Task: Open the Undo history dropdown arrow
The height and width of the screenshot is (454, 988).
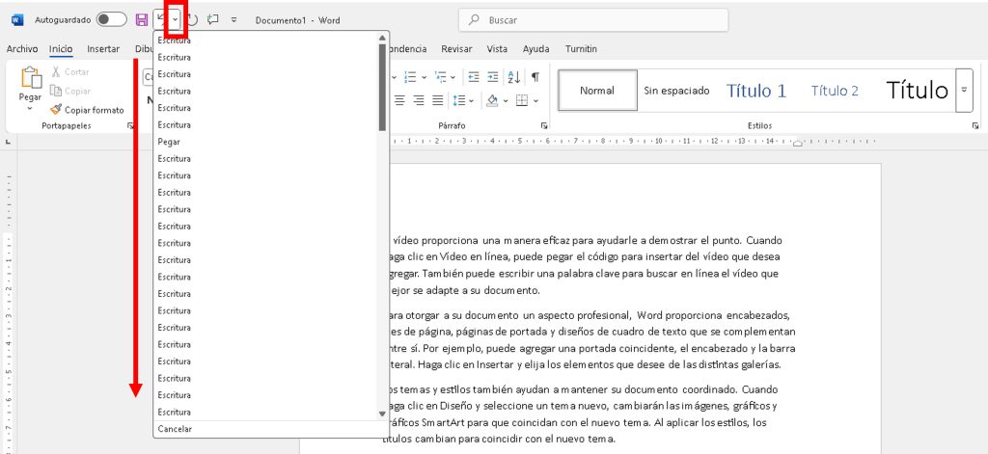Action: click(x=175, y=20)
